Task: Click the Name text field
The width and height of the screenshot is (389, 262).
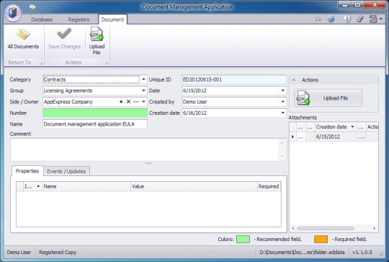Action: pyautogui.click(x=95, y=124)
